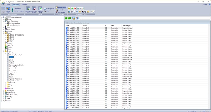Click the Drivers tree icon

pyautogui.click(x=6, y=49)
